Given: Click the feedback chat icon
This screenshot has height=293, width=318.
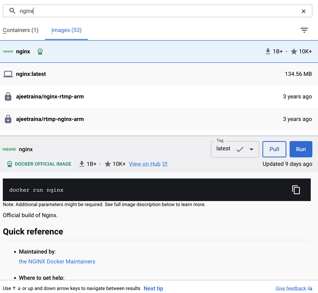Looking at the screenshot, I should [310, 289].
